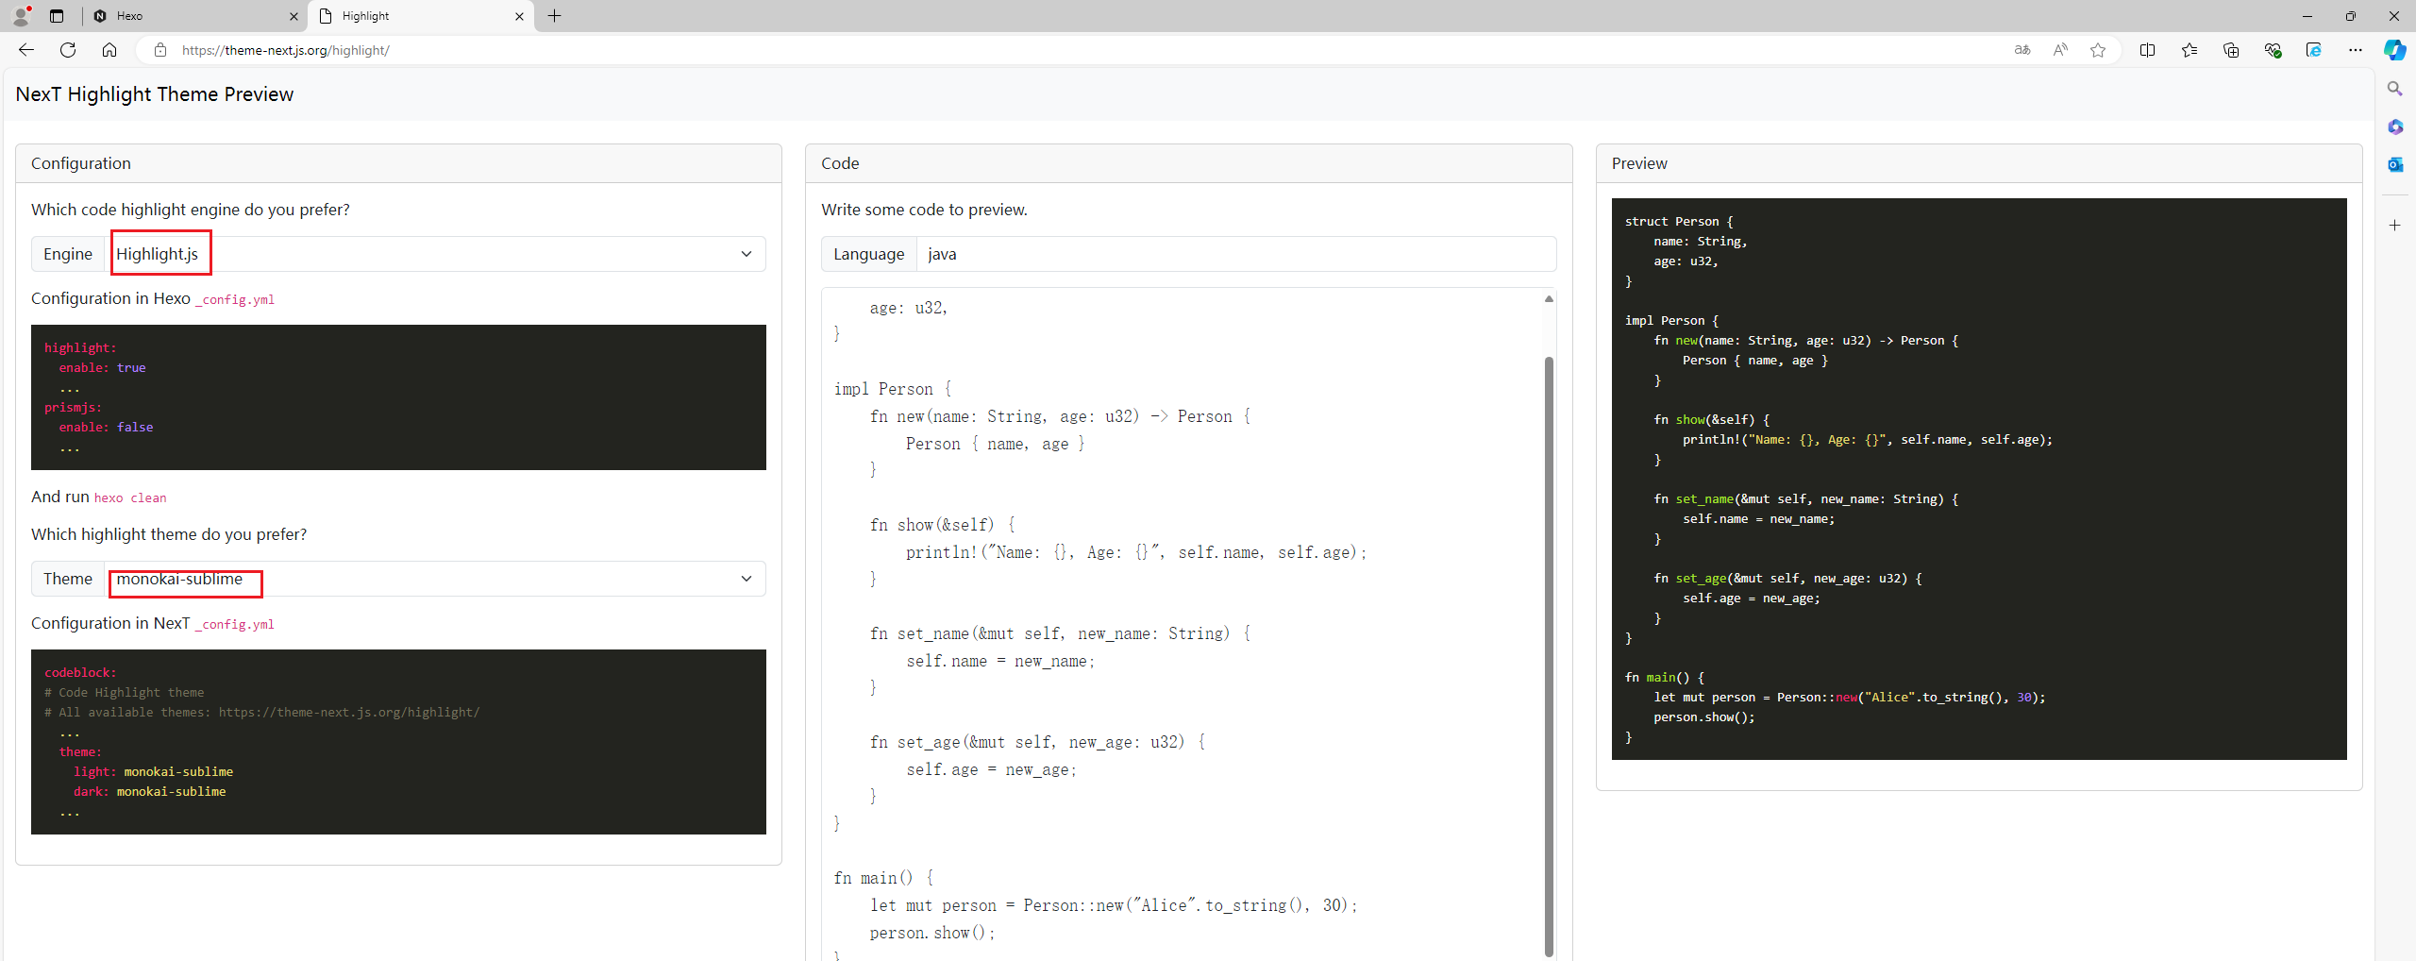Reload the current page
2416x961 pixels.
coord(68,50)
